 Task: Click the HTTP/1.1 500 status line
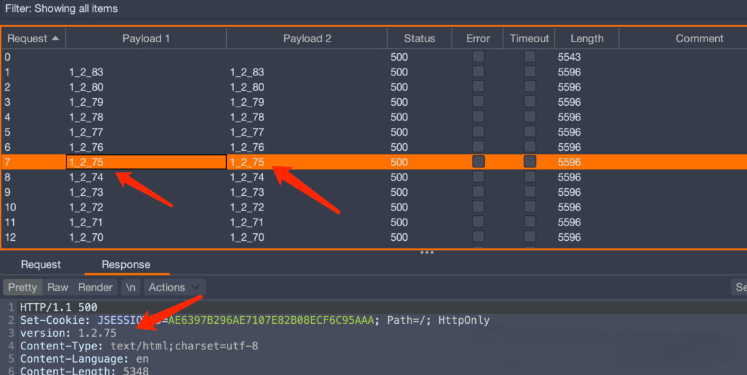tap(59, 307)
